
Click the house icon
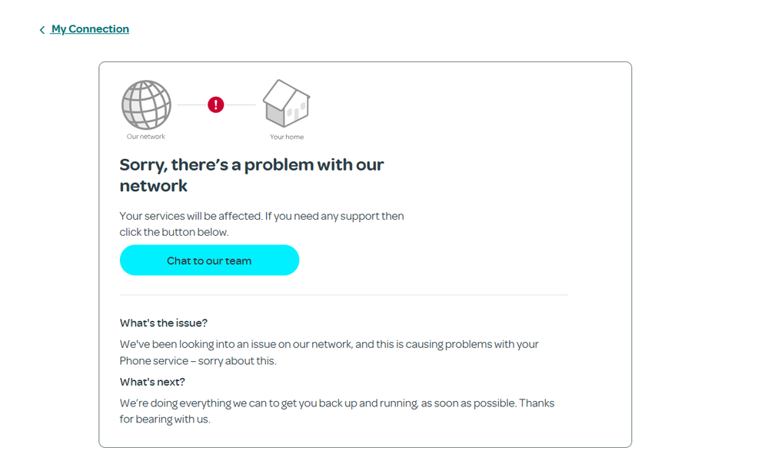(x=286, y=103)
